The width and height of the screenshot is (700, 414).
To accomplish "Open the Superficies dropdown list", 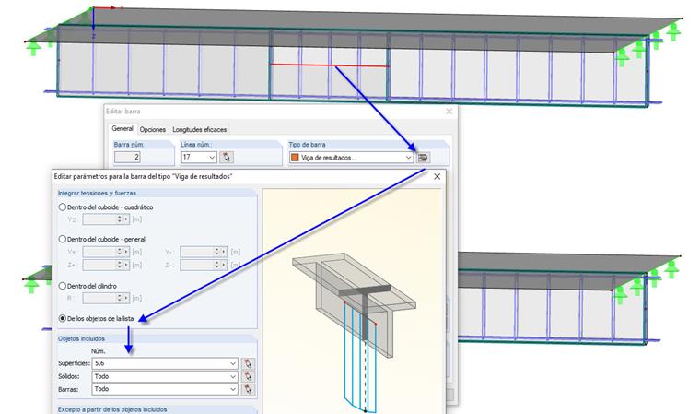I will point(233,363).
